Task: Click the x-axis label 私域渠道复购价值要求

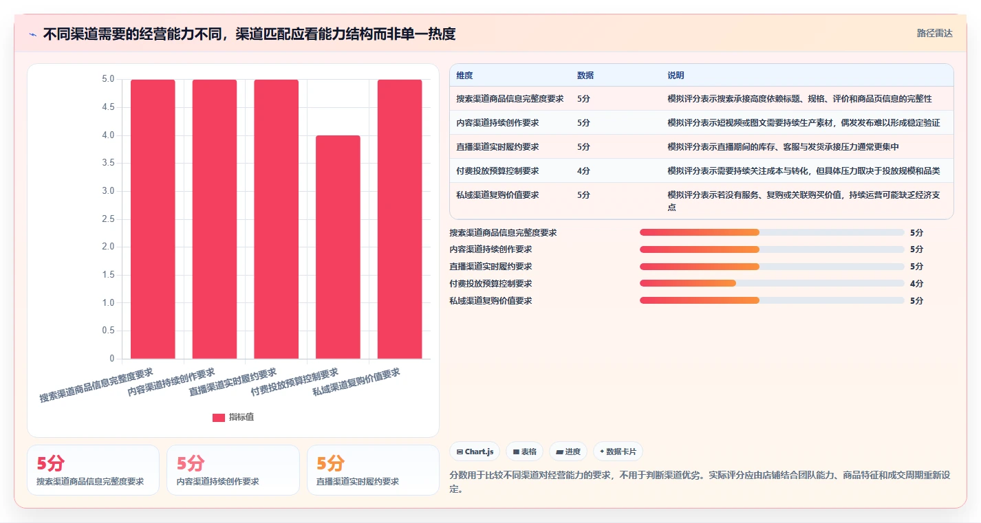Action: [x=356, y=381]
